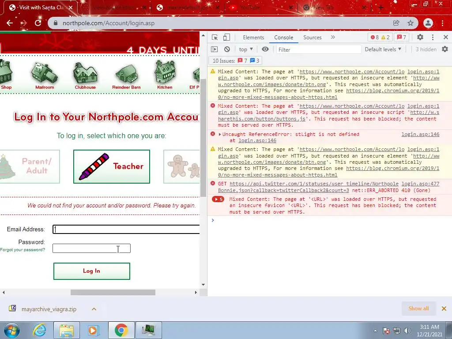Open the Reindeer Barn building icon
Image resolution: width=452 pixels, height=339 pixels.
126,75
